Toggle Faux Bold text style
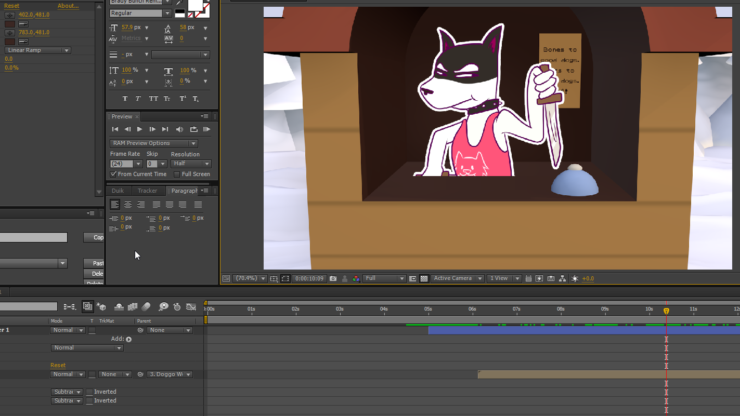The height and width of the screenshot is (416, 740). [125, 99]
